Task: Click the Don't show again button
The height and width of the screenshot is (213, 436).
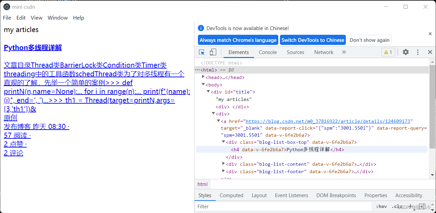Action: (x=369, y=40)
